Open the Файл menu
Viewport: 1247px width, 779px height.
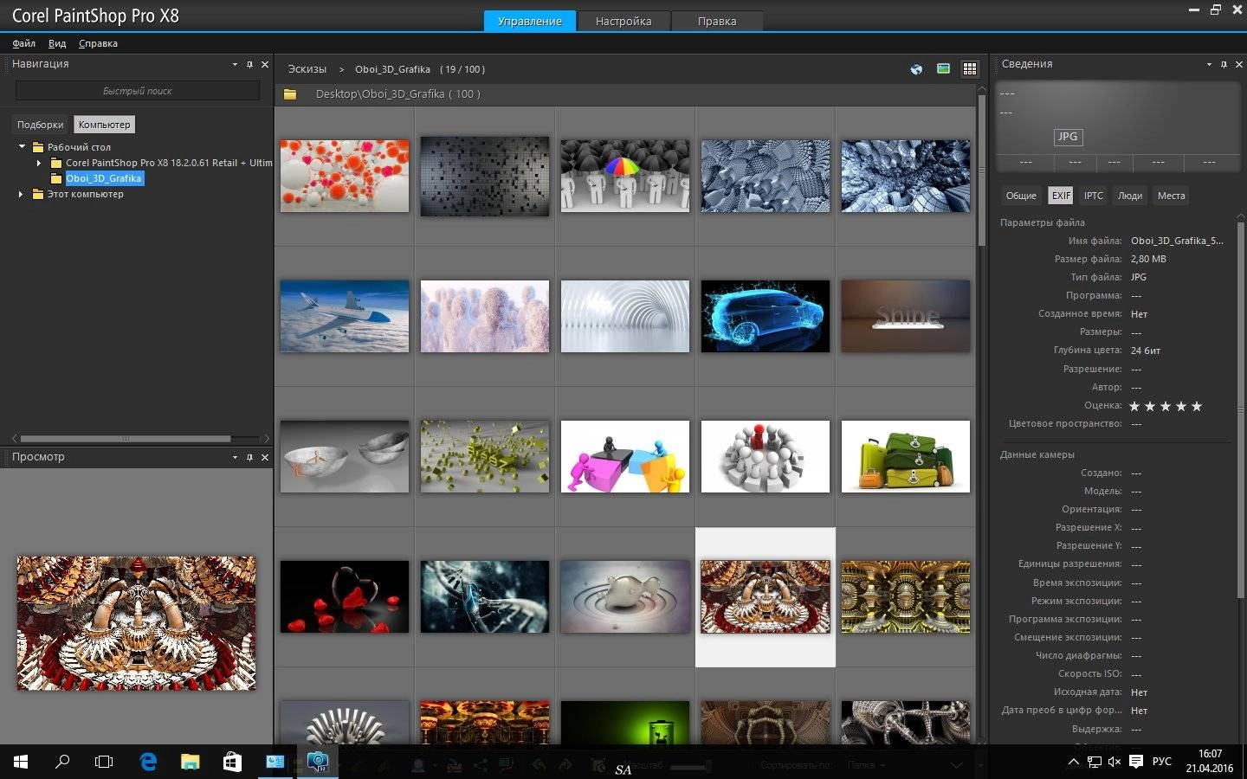coord(24,43)
